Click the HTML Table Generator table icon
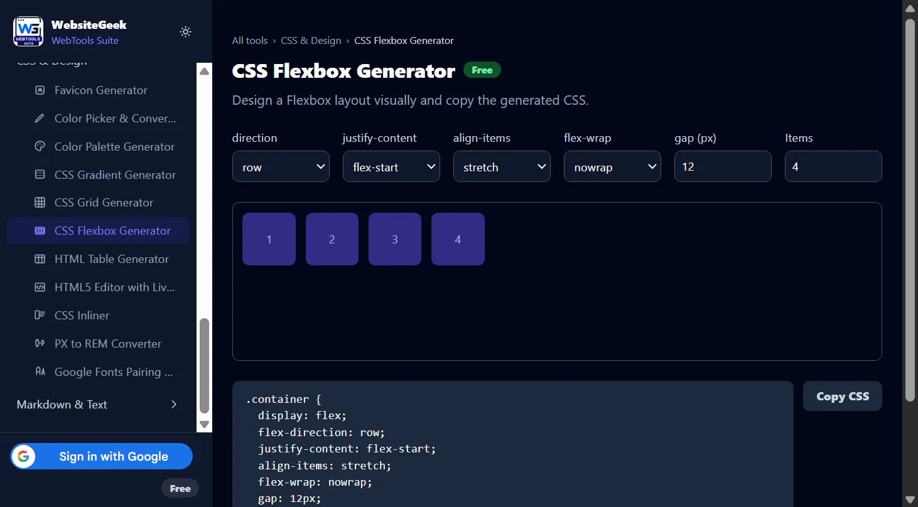This screenshot has width=918, height=507. pos(40,259)
